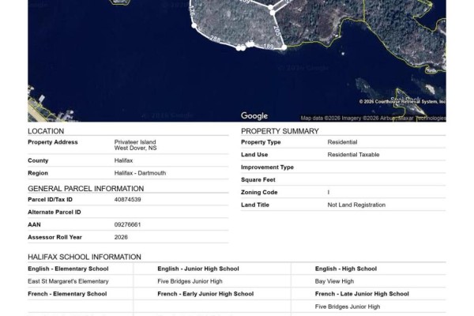This screenshot has width=474, height=316.
Task: Click 'French - Elementary School' header
Action: pos(67,294)
